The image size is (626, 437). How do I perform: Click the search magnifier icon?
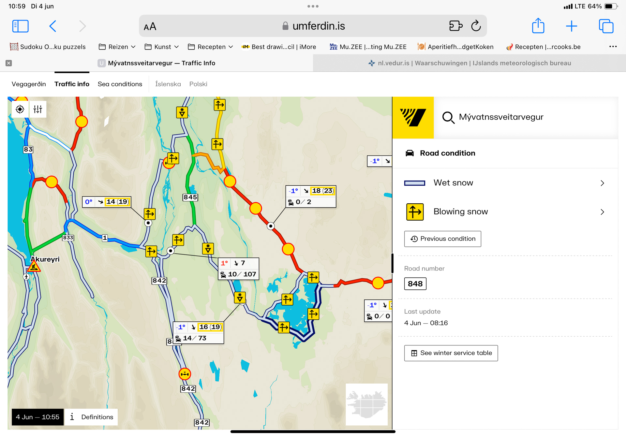[x=448, y=117]
